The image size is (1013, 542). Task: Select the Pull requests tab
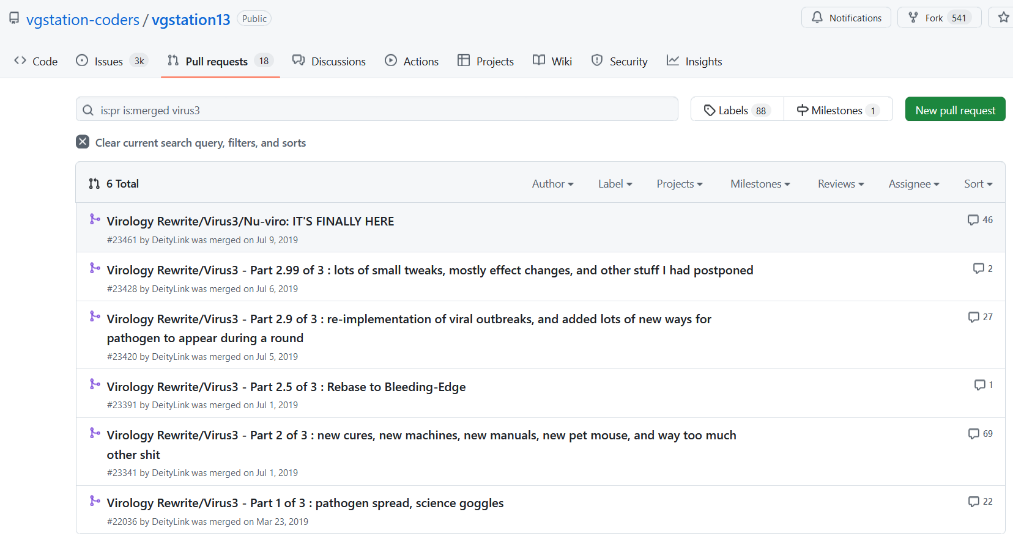220,61
